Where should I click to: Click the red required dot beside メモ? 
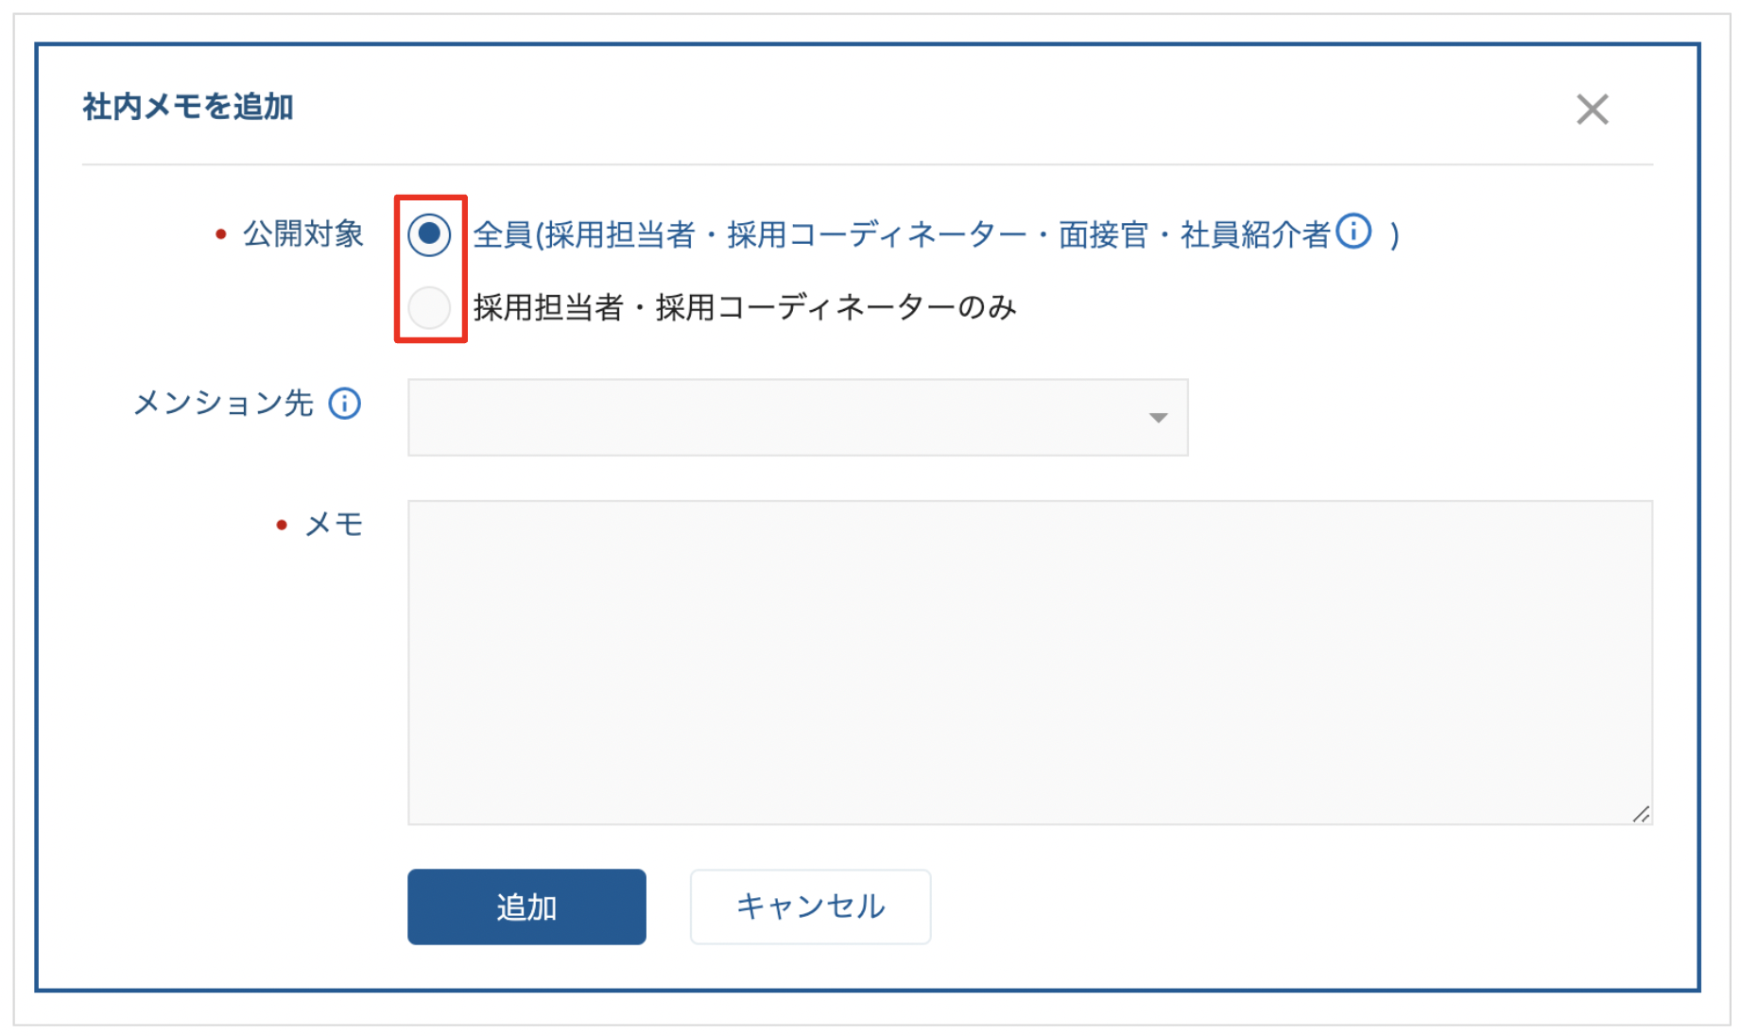pos(281,525)
